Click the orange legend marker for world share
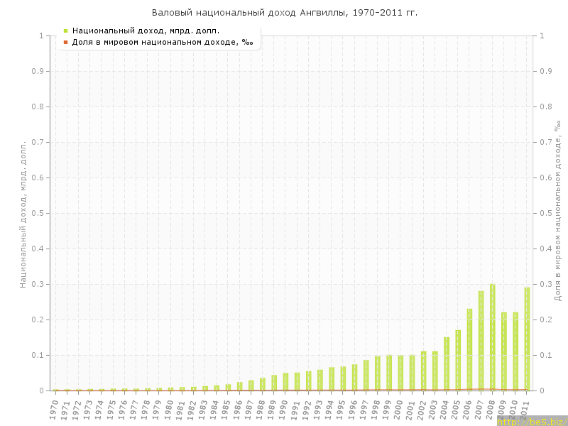The image size is (568, 426). (65, 42)
